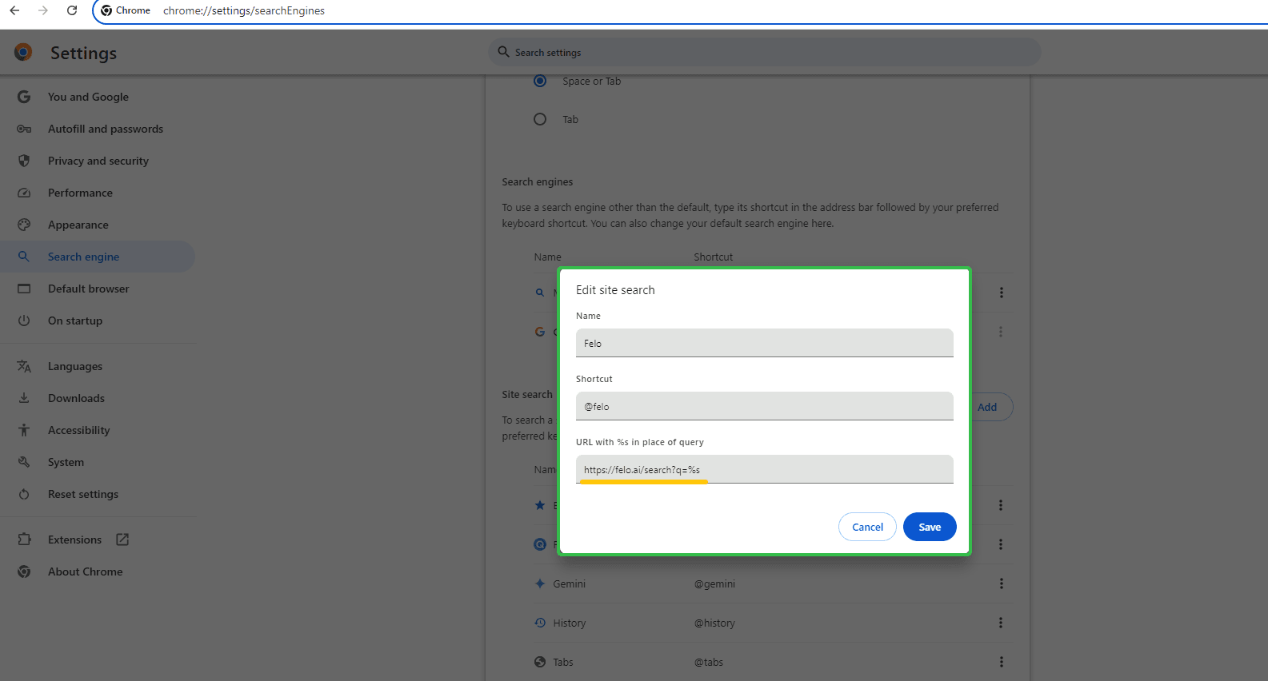
Task: Open You and Google settings
Action: click(x=88, y=97)
